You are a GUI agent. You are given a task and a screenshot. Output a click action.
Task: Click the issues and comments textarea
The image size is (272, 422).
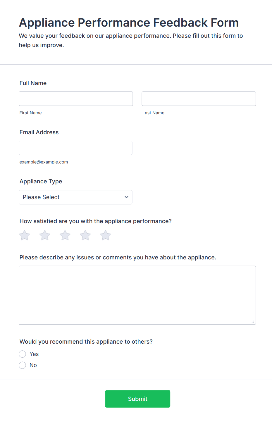coord(137,295)
